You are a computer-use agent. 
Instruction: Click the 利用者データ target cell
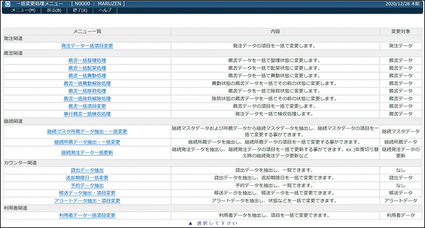tap(401, 216)
